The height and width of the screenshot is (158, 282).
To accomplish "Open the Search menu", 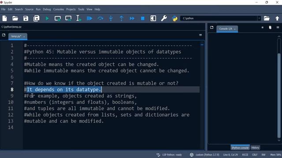I will pos(19,9).
